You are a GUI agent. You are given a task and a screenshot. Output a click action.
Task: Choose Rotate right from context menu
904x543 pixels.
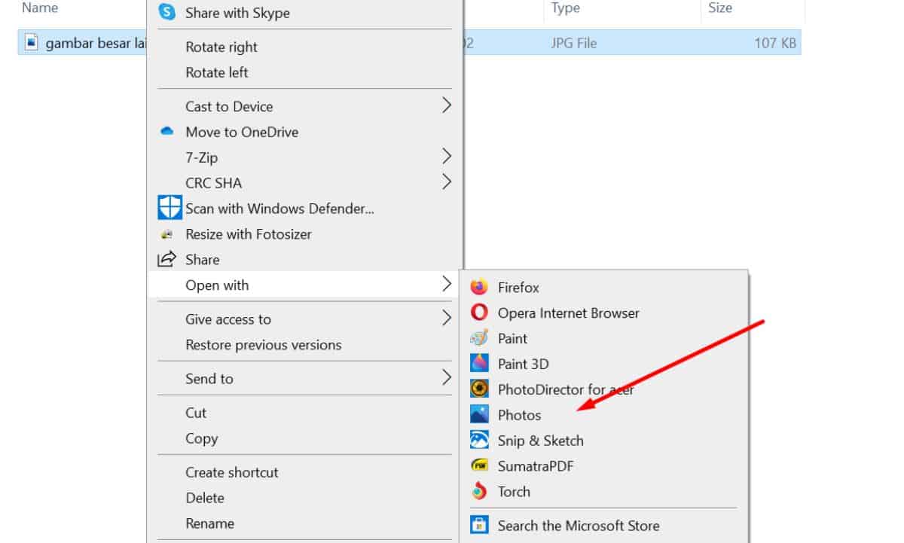(221, 47)
